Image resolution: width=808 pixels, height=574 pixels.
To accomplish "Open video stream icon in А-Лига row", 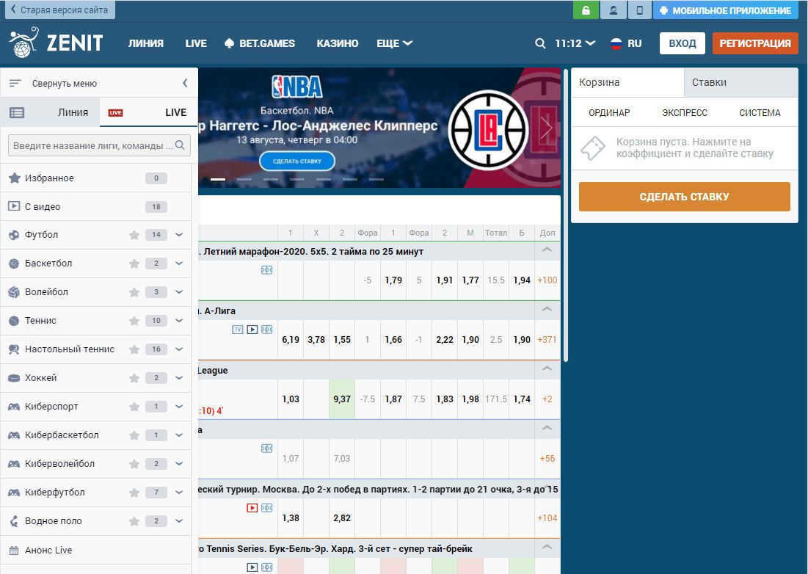I will pyautogui.click(x=252, y=330).
